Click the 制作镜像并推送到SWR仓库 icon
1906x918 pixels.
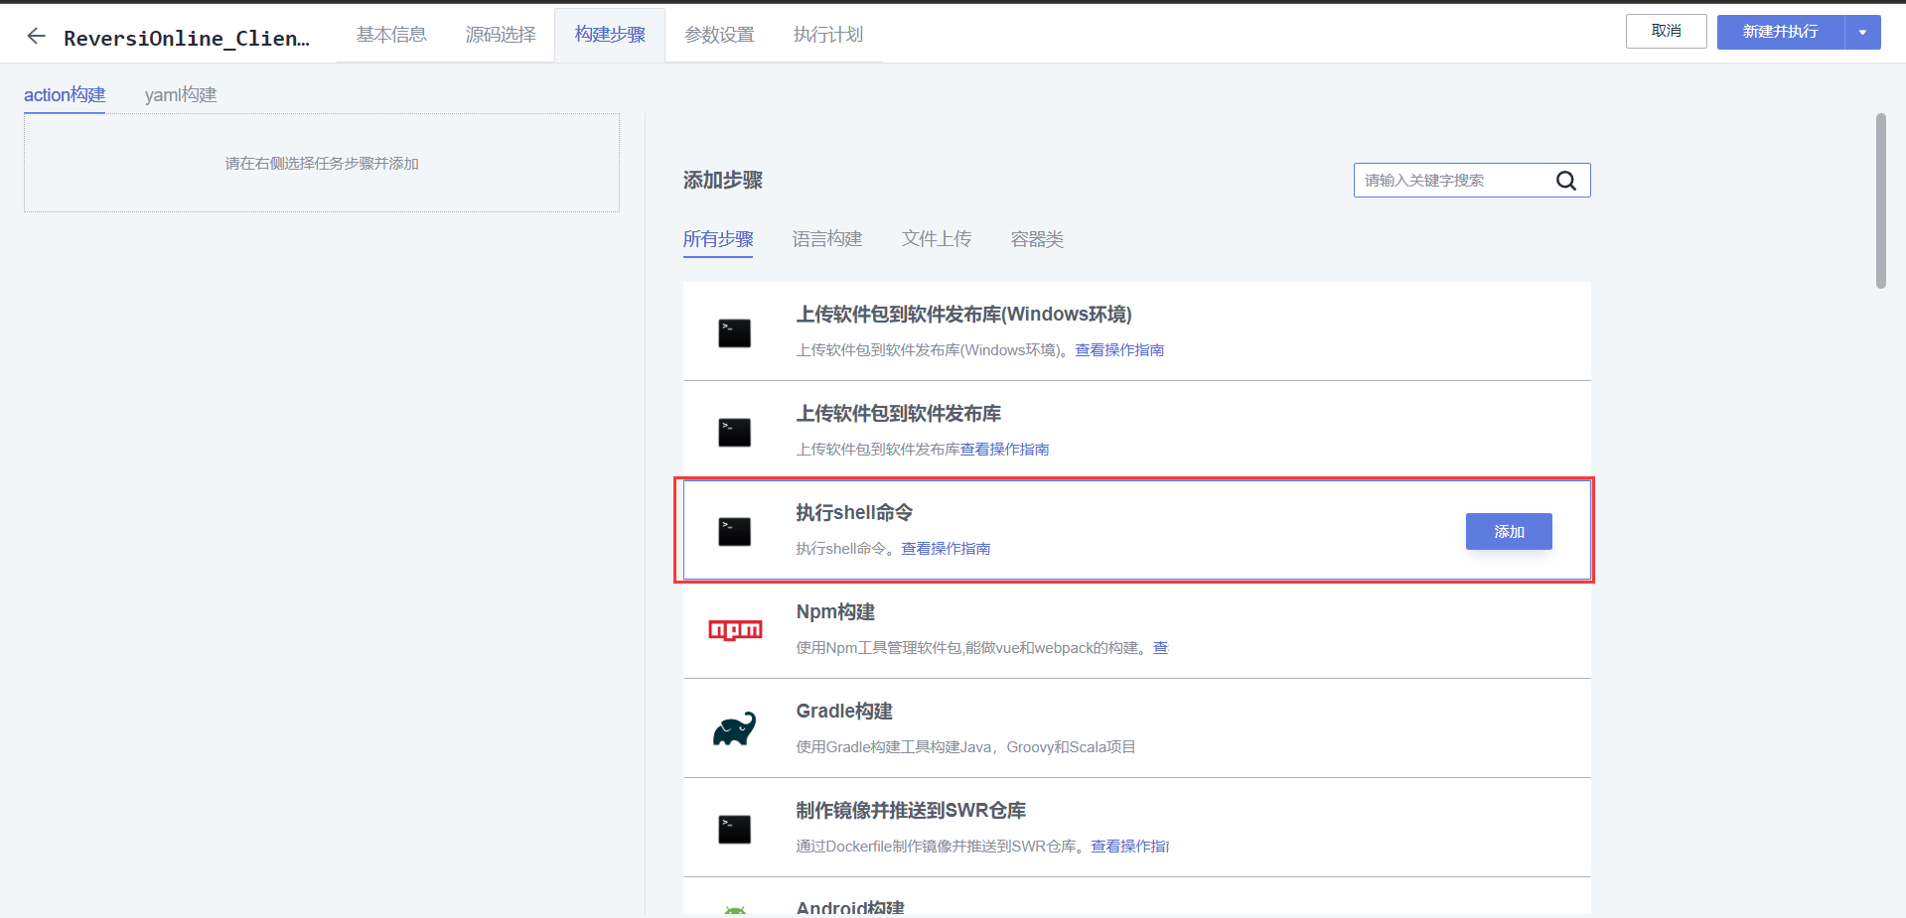coord(734,828)
